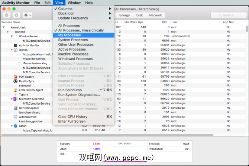Screen dimensions: 249x166
Task: Open the Dock Icon submenu
Action: tap(84, 13)
